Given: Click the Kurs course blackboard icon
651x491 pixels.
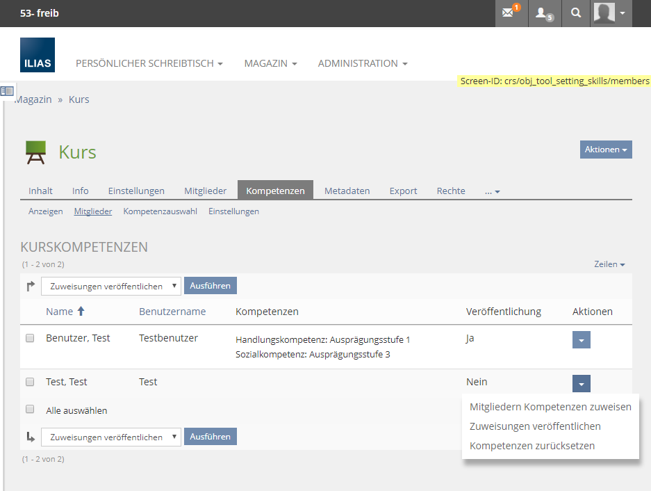Looking at the screenshot, I should [35, 152].
